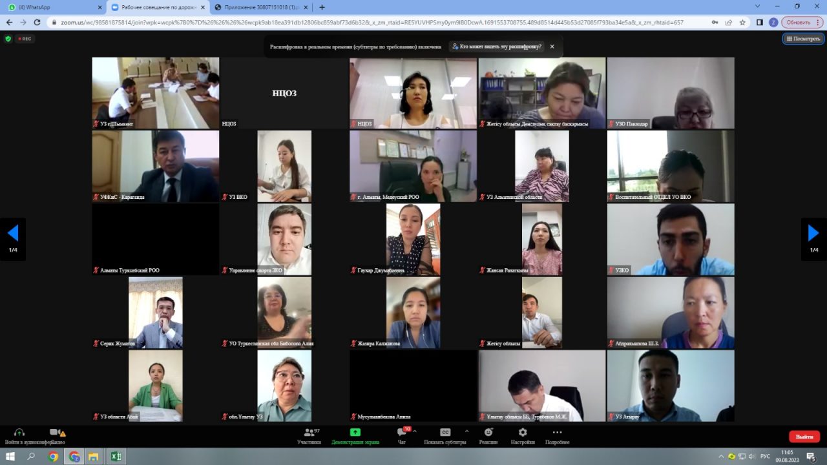The image size is (827, 465).
Task: Click the red Выйти leave button
Action: click(x=804, y=437)
